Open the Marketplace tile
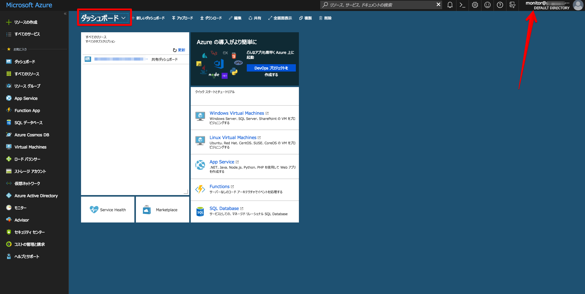This screenshot has height=294, width=585. point(162,210)
